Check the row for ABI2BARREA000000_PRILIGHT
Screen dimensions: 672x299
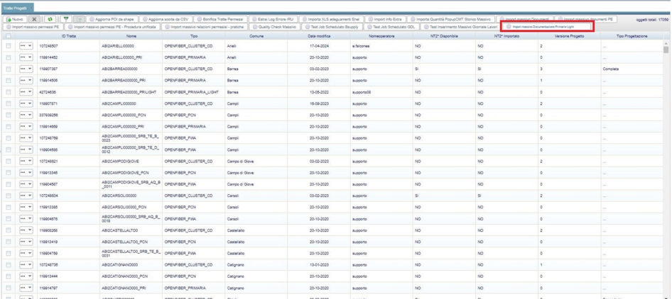click(x=9, y=91)
